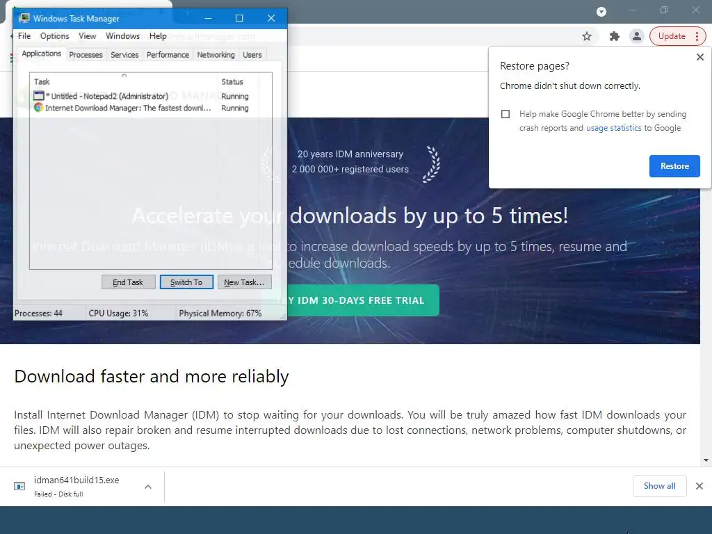Click the Processes: 44 status entry
This screenshot has height=534, width=712.
39,314
